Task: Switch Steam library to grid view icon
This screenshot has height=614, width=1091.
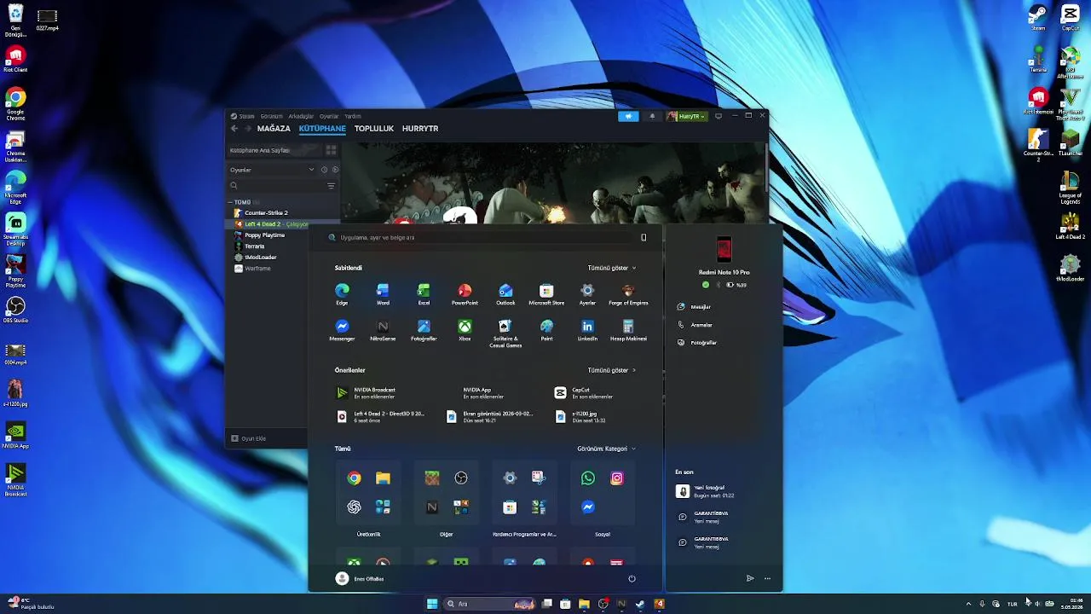Action: coord(331,150)
